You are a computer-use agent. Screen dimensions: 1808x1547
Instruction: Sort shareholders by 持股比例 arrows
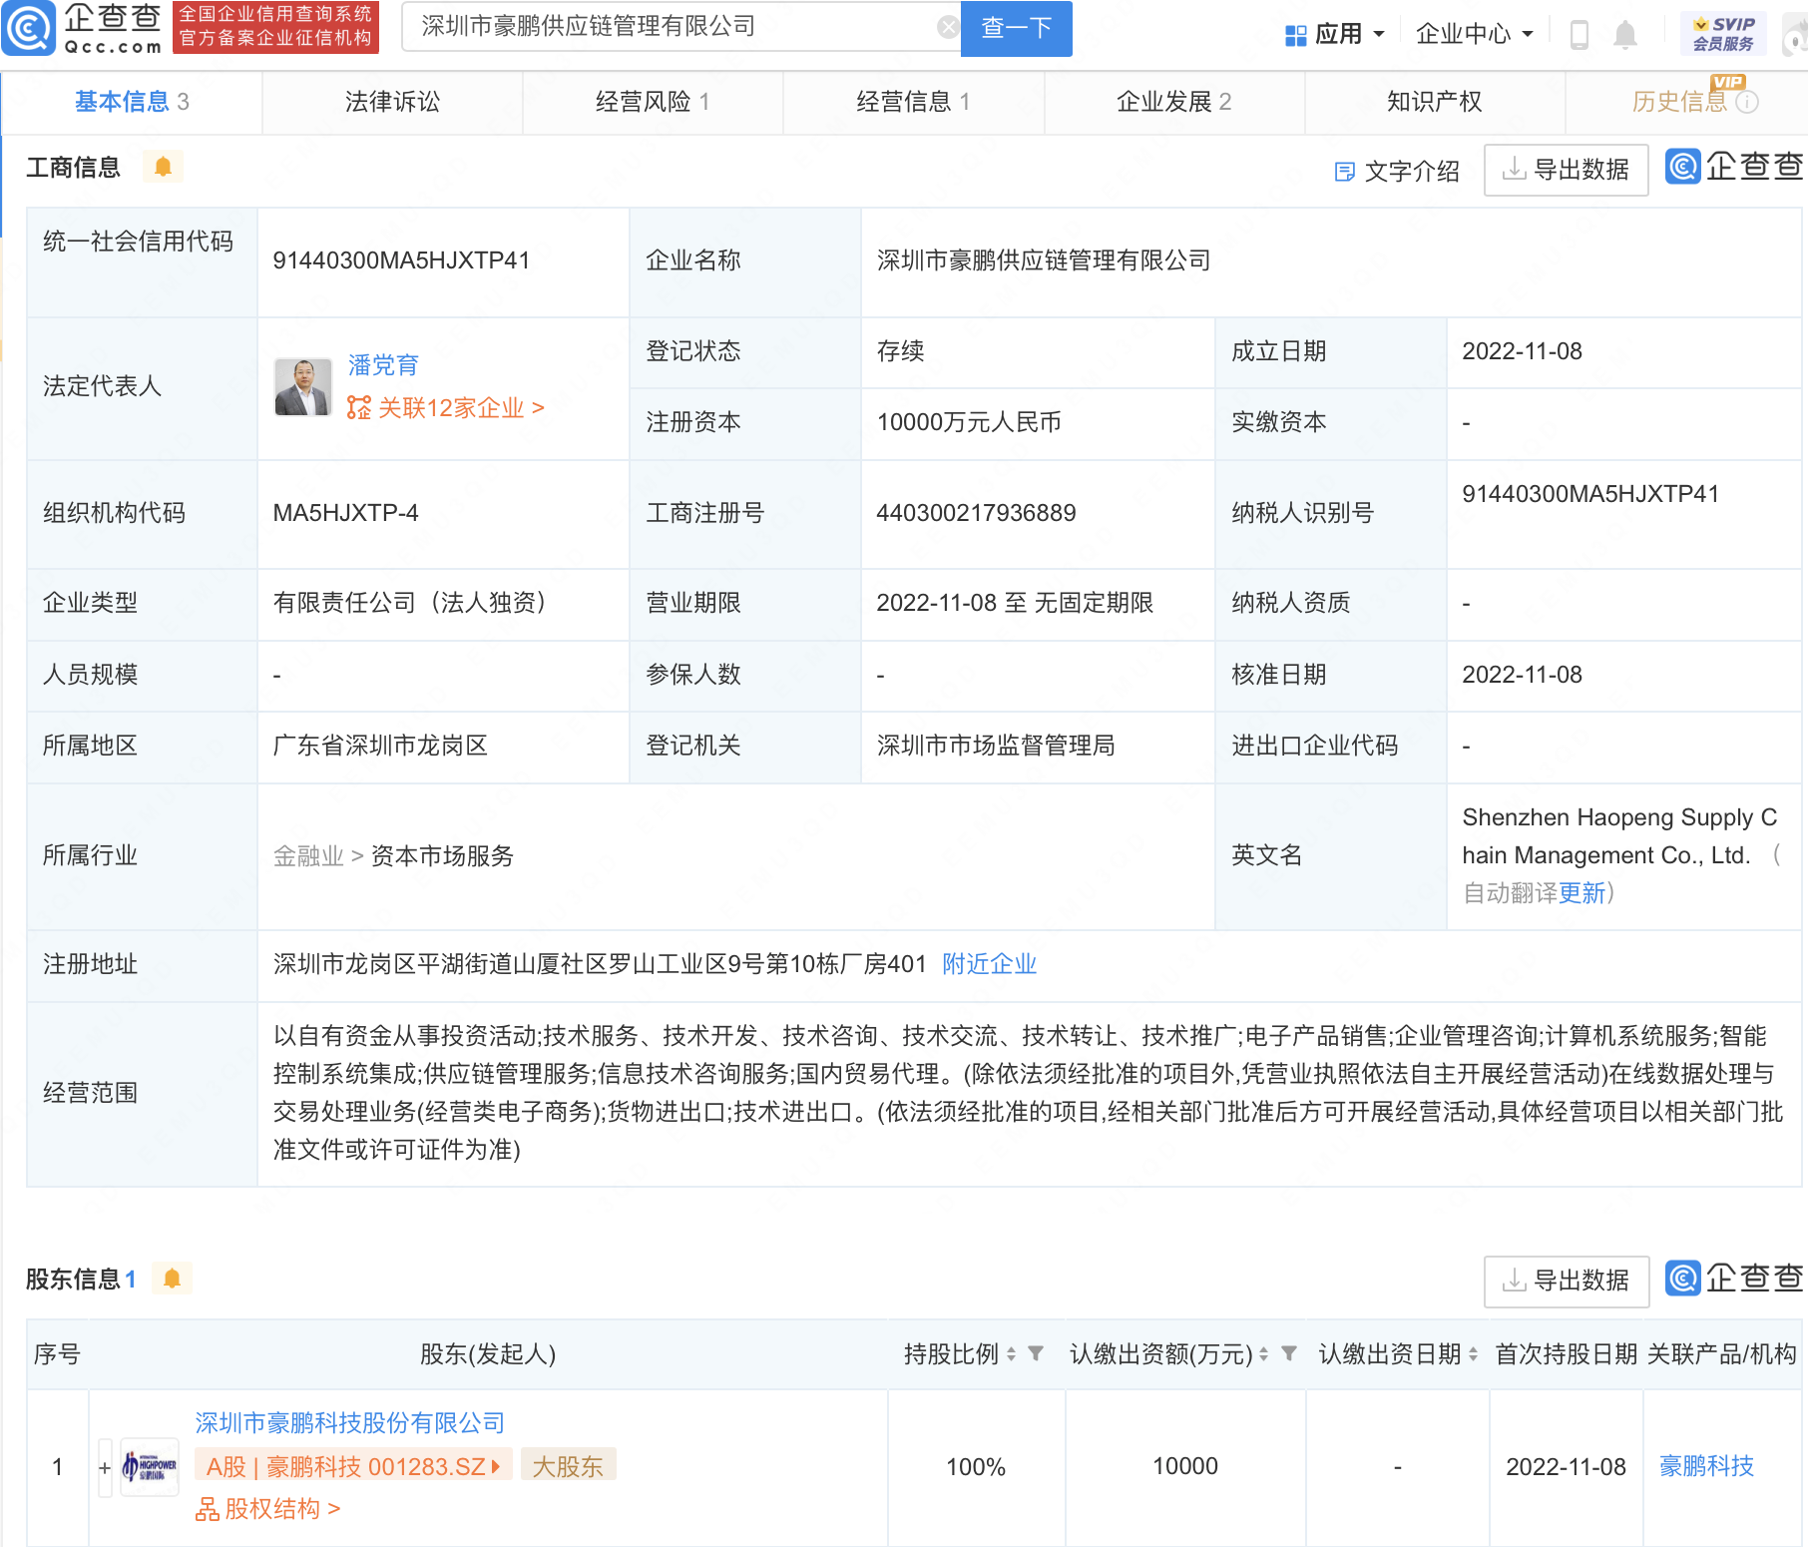[x=1011, y=1354]
